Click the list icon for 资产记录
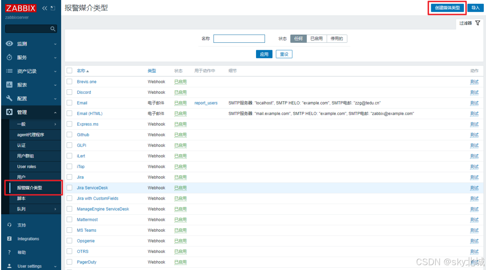Image resolution: width=486 pixels, height=270 pixels. coord(9,71)
